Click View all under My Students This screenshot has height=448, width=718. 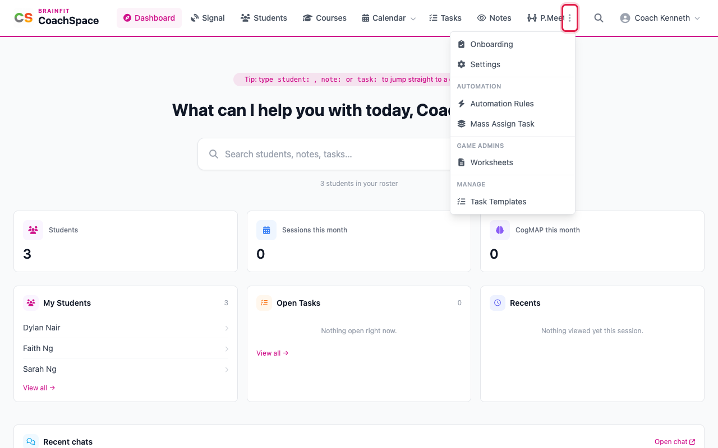tap(39, 388)
